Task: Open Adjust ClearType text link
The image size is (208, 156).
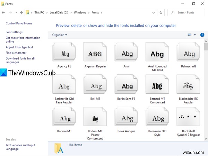Action: click(19, 47)
